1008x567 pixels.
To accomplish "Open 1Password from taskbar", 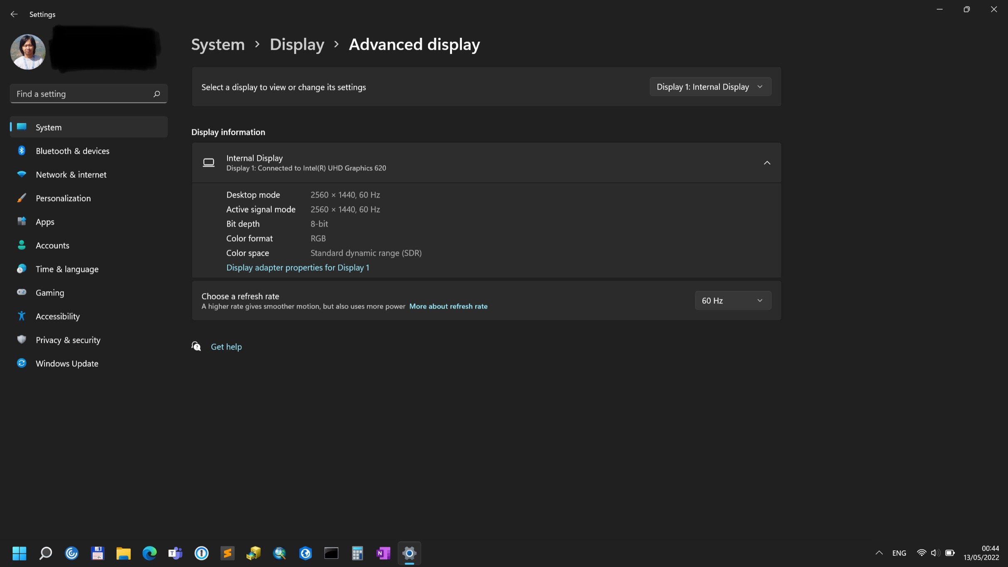I will [x=201, y=553].
